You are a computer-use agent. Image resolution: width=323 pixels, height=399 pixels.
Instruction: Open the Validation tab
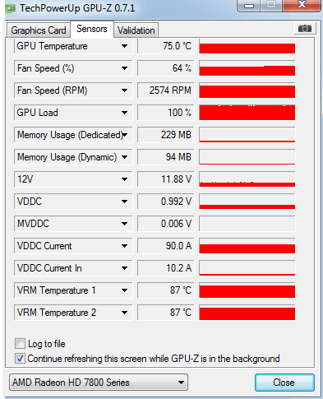[x=136, y=30]
